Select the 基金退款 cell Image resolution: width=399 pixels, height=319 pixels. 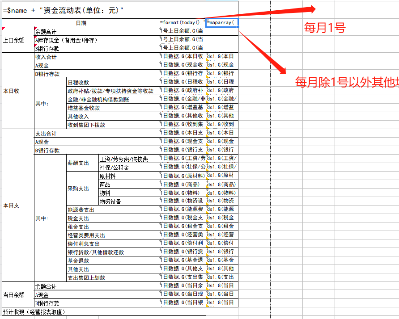pyautogui.click(x=113, y=260)
